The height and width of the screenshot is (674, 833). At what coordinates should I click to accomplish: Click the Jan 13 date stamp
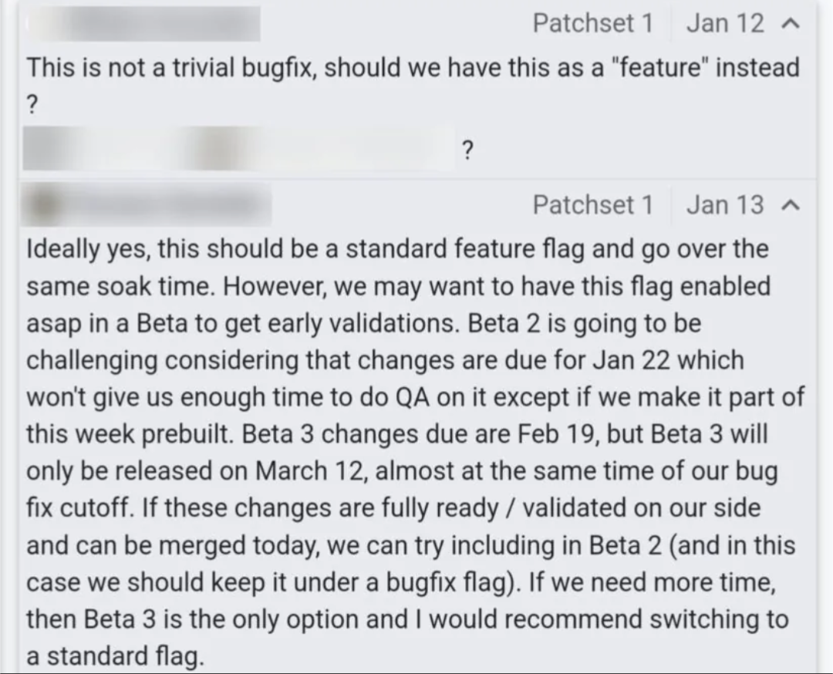click(725, 205)
